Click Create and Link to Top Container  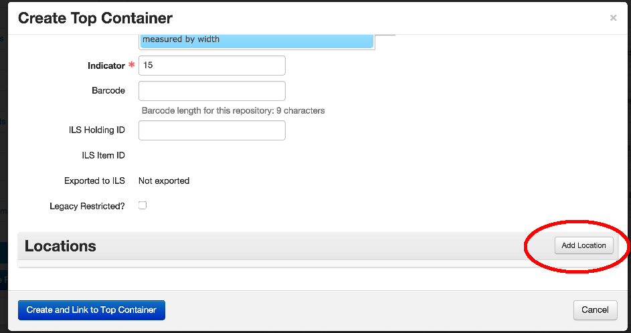pos(92,310)
